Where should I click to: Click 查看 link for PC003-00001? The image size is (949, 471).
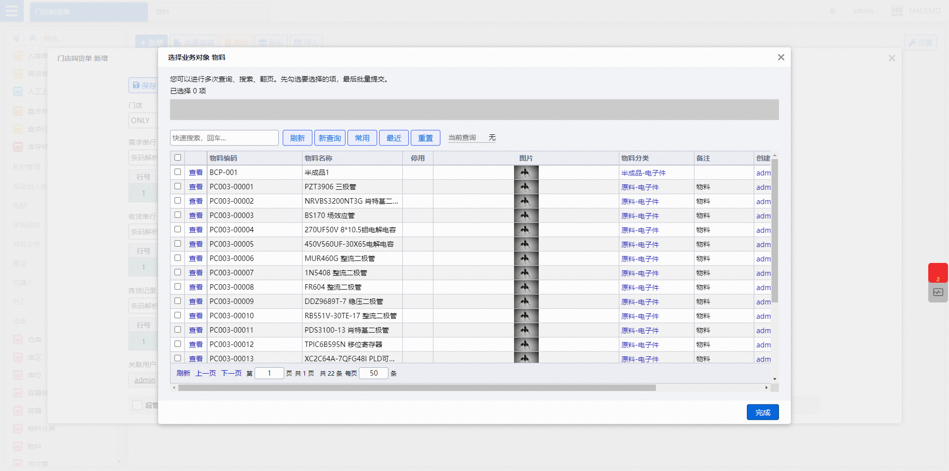point(196,187)
